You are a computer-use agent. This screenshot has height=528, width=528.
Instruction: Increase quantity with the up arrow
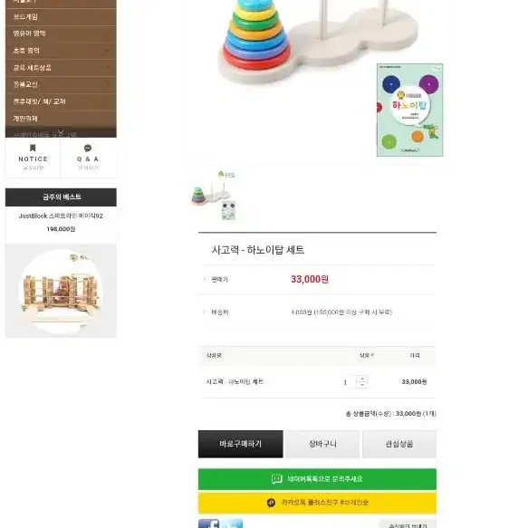[362, 379]
